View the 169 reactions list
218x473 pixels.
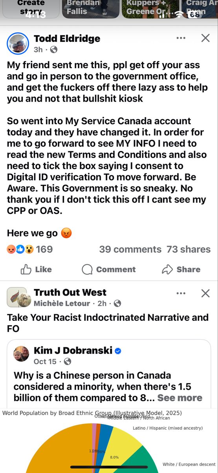(30, 249)
